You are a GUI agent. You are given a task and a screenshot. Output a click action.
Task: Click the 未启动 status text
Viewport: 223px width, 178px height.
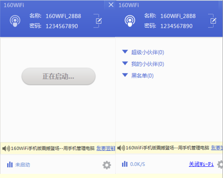[23, 165]
